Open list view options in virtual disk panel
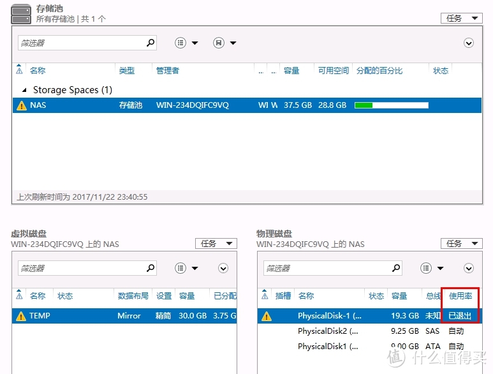This screenshot has width=493, height=374. 186,268
